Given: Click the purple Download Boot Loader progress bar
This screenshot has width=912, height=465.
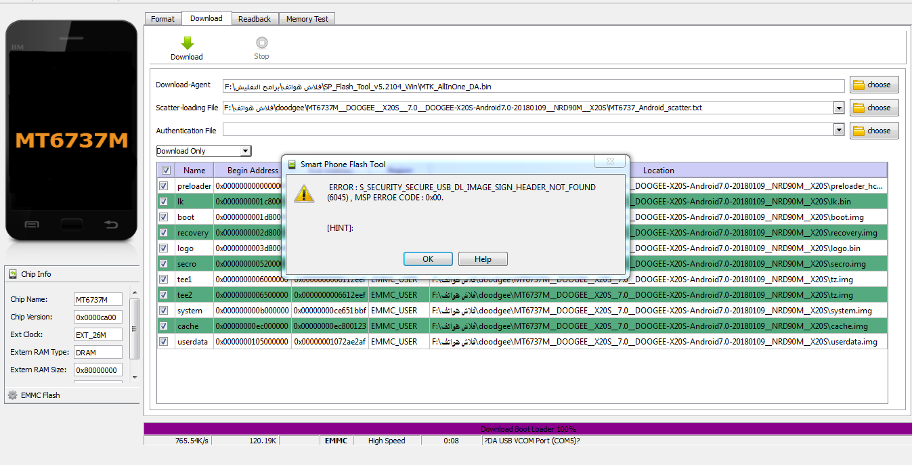Looking at the screenshot, I should pyautogui.click(x=528, y=429).
